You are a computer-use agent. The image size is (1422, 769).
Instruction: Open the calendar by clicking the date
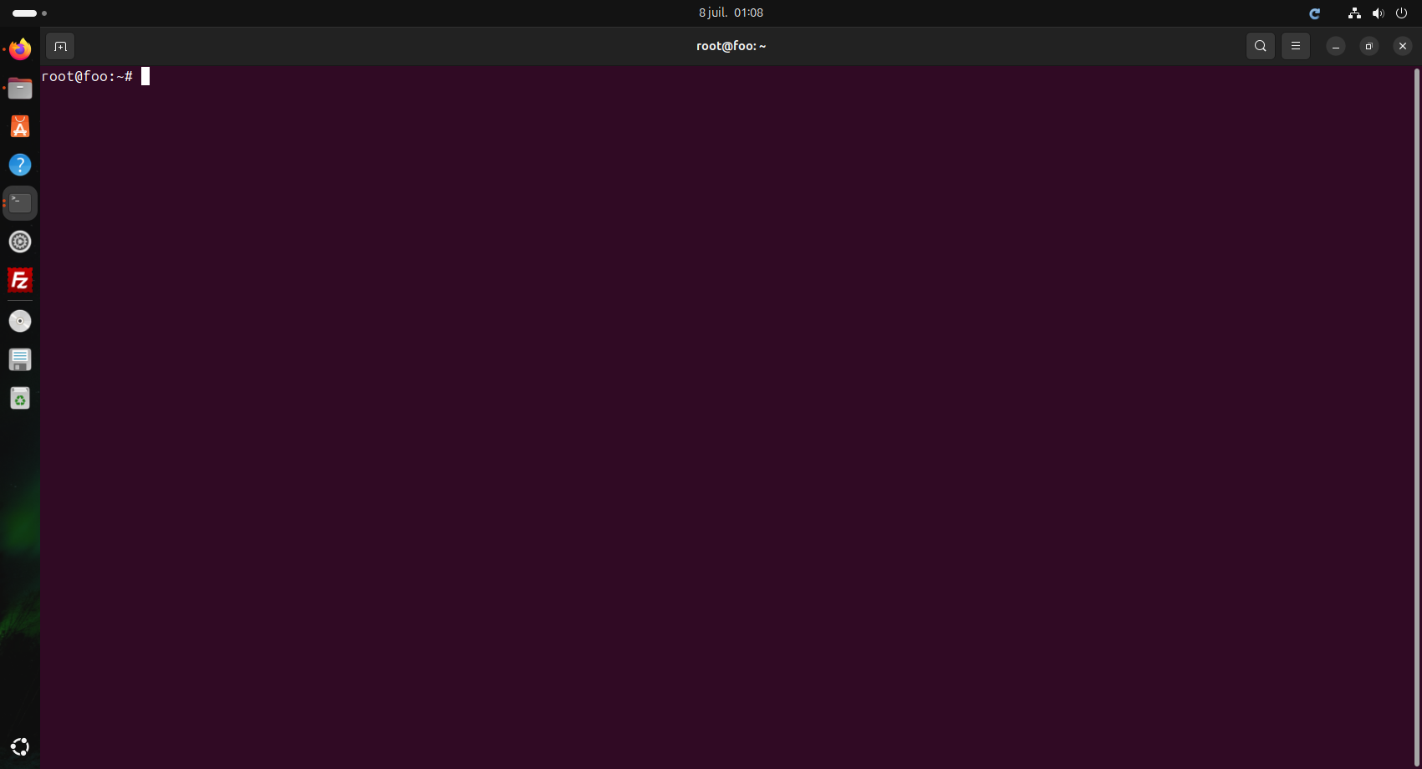point(731,13)
